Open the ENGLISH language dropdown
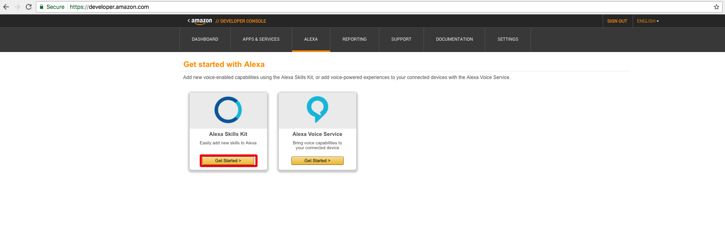Screen dimensions: 725x227 coord(648,21)
